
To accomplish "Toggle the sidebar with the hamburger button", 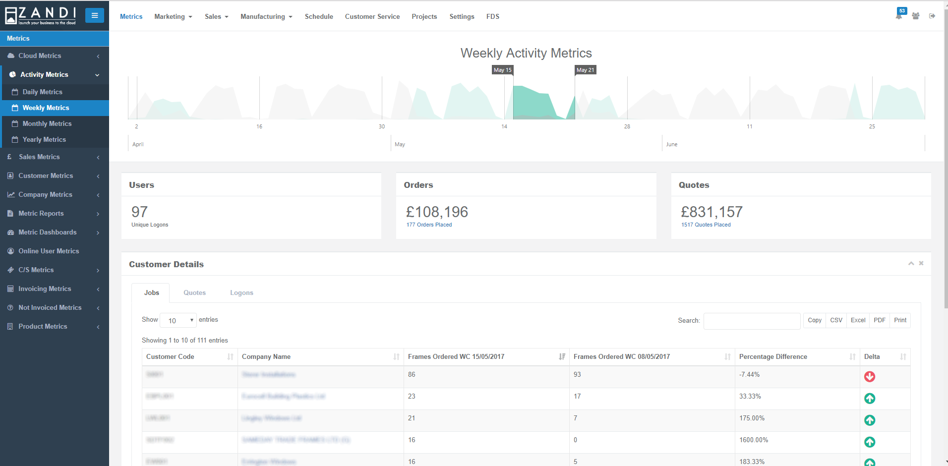I will pyautogui.click(x=95, y=15).
